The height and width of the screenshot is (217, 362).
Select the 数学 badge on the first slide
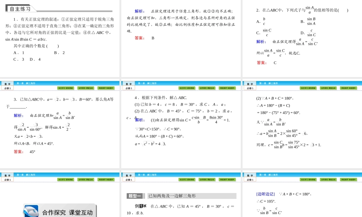point(7,84)
